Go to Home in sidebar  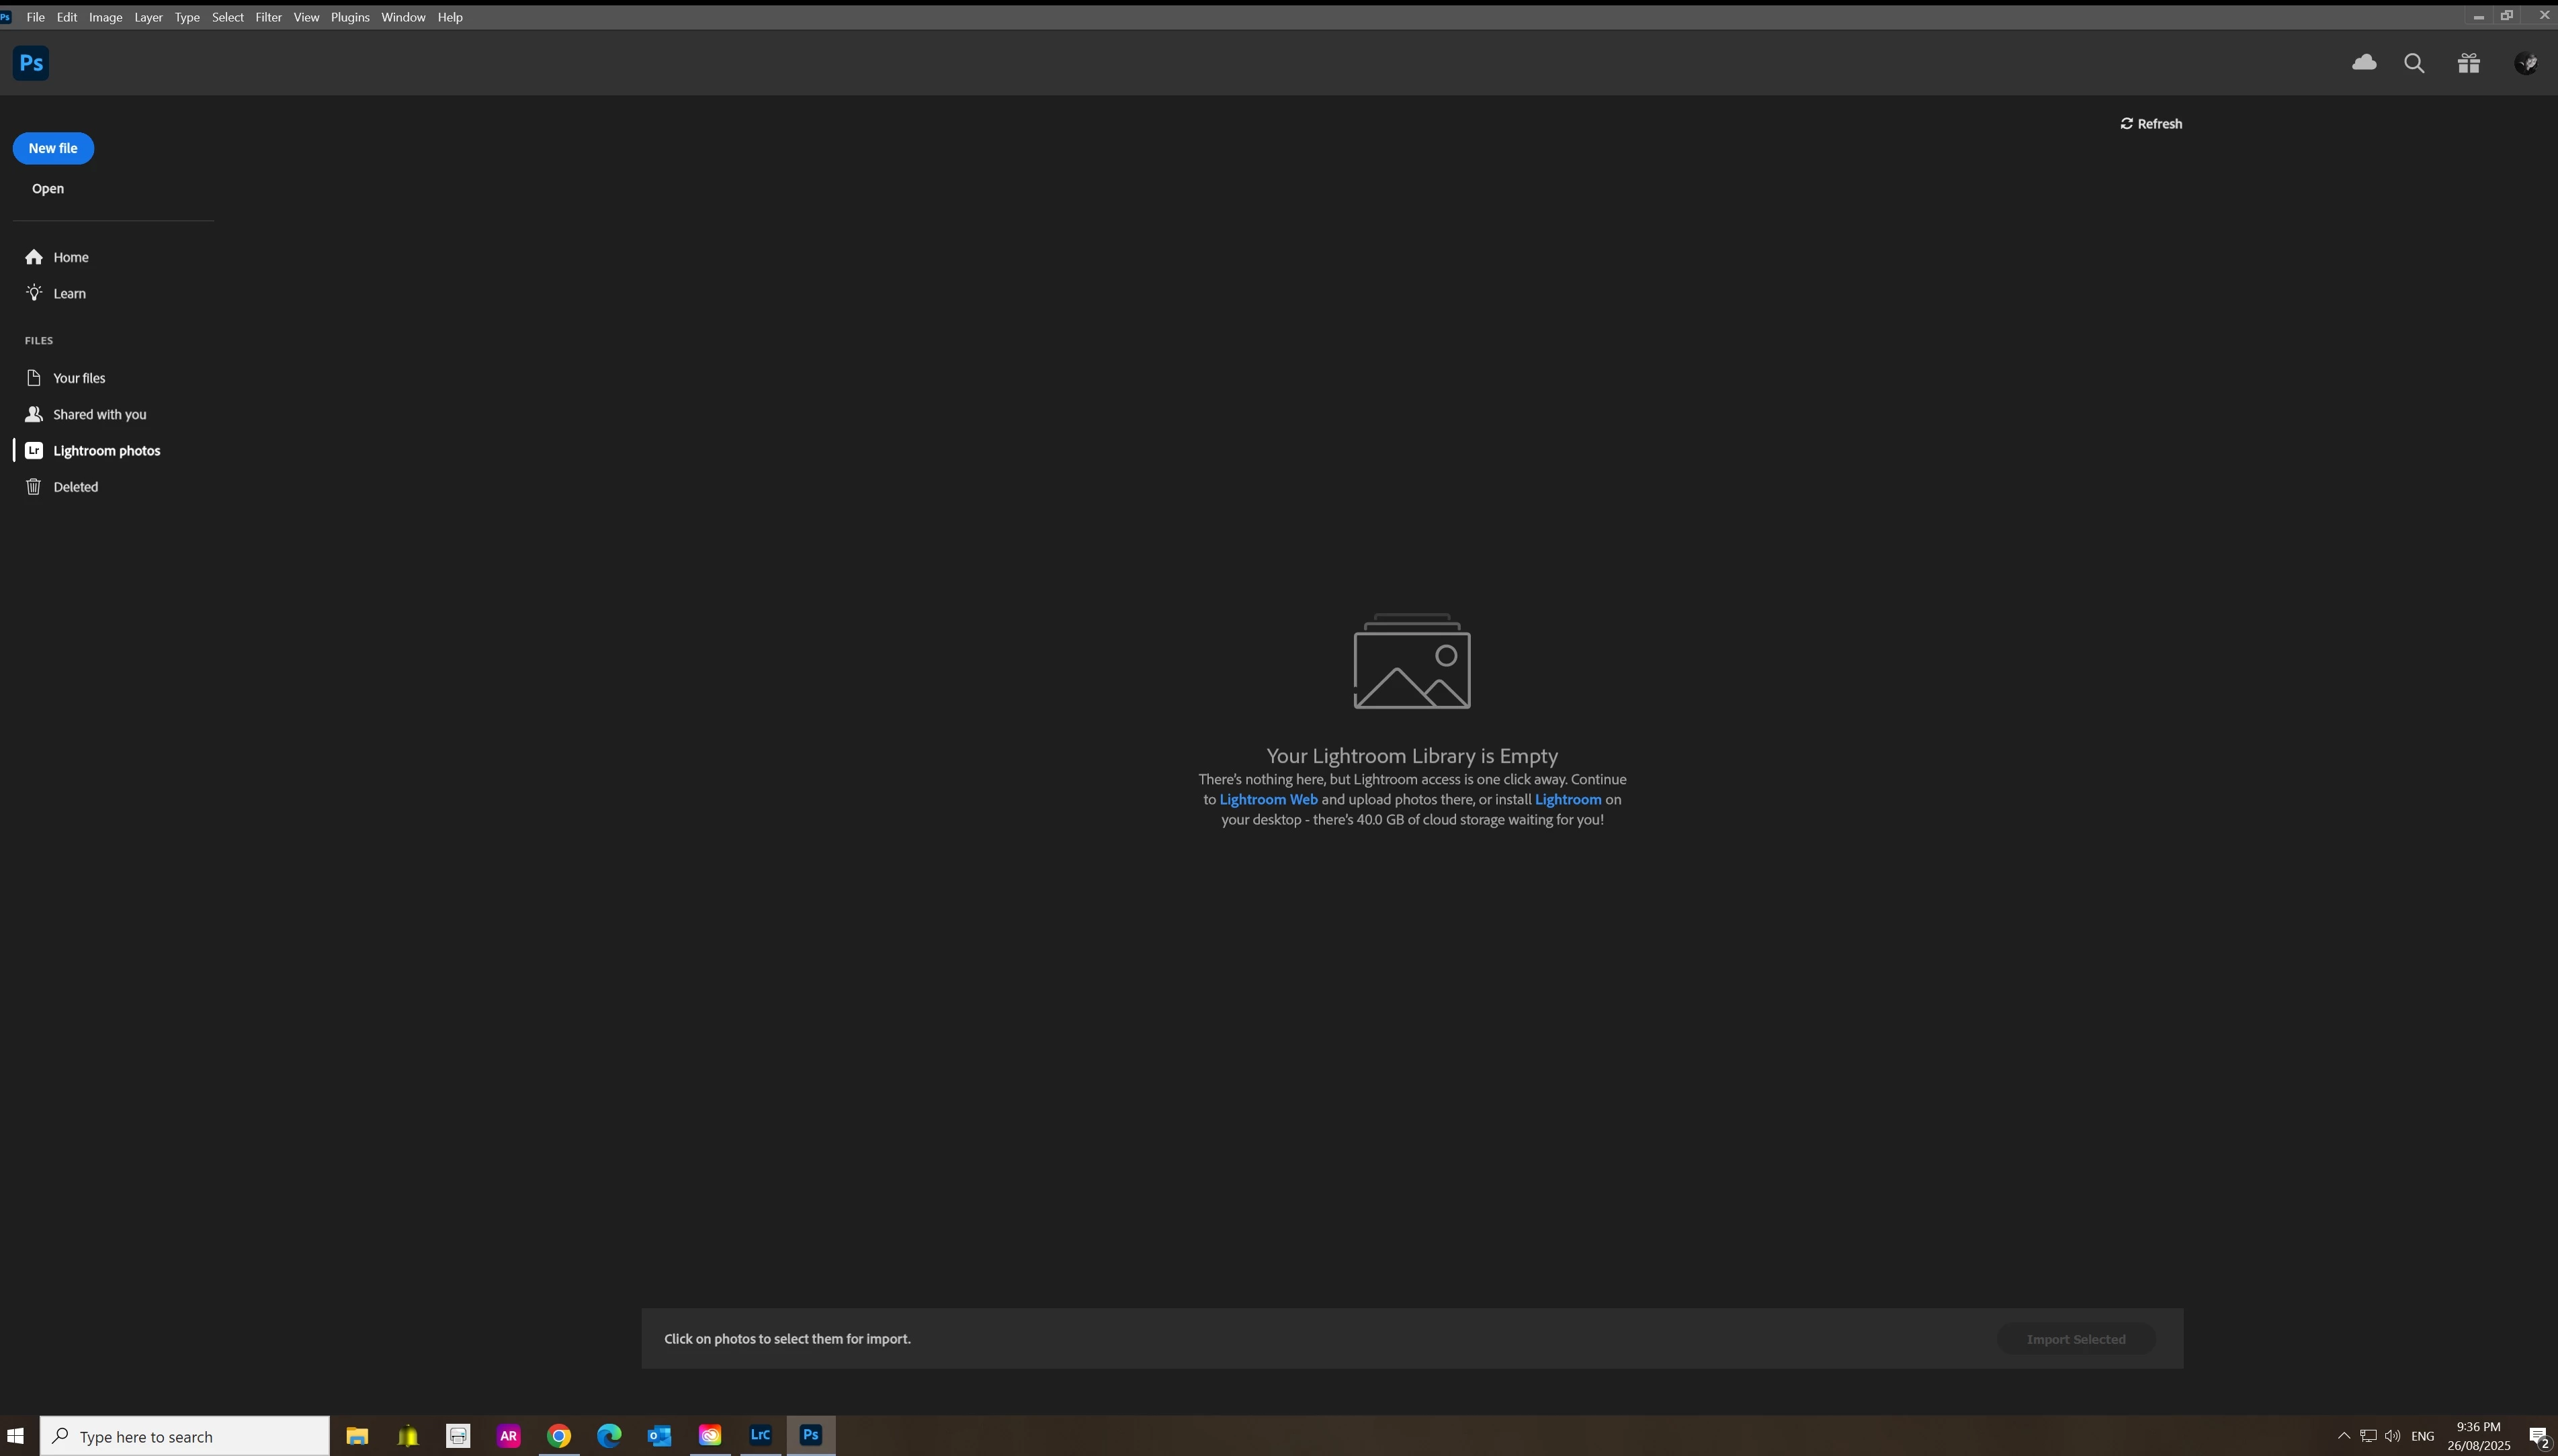click(70, 257)
